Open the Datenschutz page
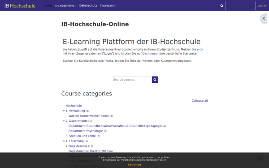Viewport: 269px width, 168px height. point(88,6)
